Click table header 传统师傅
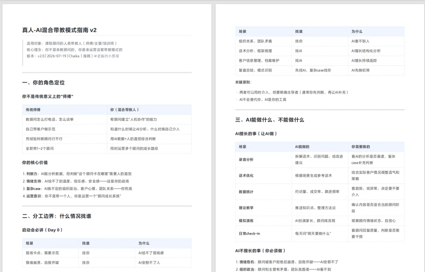425x272 pixels. click(x=33, y=110)
